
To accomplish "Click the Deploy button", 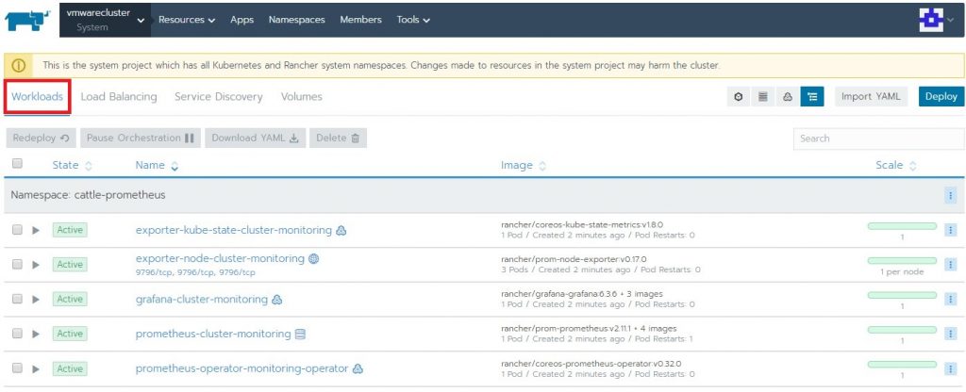I will 941,97.
